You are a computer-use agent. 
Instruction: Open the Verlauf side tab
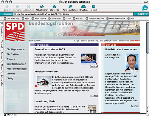pyautogui.click(x=2, y=44)
